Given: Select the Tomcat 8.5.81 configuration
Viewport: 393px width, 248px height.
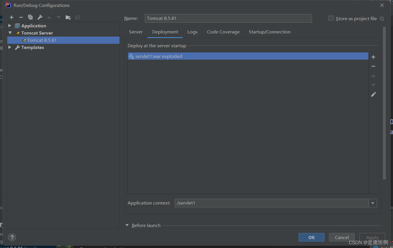Looking at the screenshot, I should [63, 40].
